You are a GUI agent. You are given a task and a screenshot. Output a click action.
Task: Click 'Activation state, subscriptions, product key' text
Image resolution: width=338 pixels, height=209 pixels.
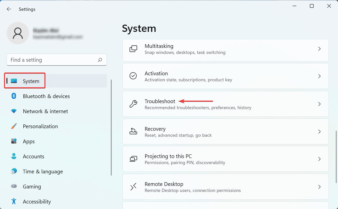188,80
